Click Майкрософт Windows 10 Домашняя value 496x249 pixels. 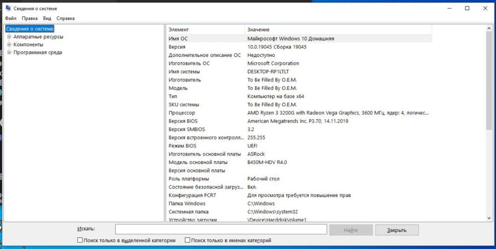290,39
